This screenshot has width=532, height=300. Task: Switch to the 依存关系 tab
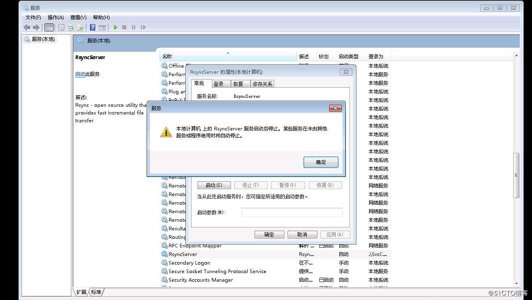263,84
